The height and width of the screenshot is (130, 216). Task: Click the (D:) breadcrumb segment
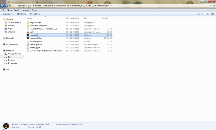29,6
